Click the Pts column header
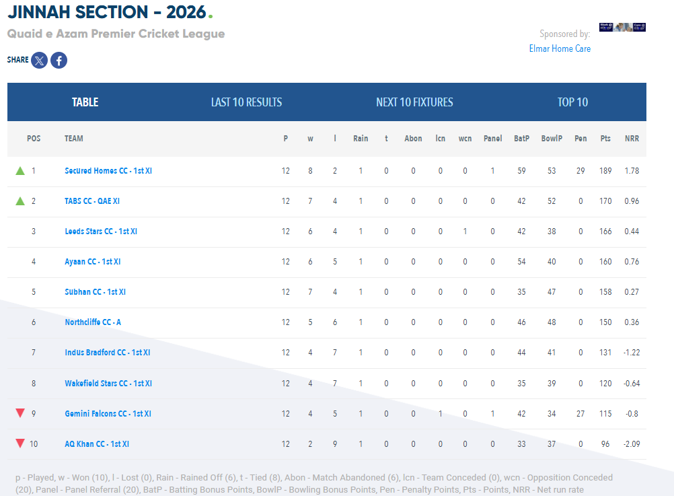 [605, 139]
